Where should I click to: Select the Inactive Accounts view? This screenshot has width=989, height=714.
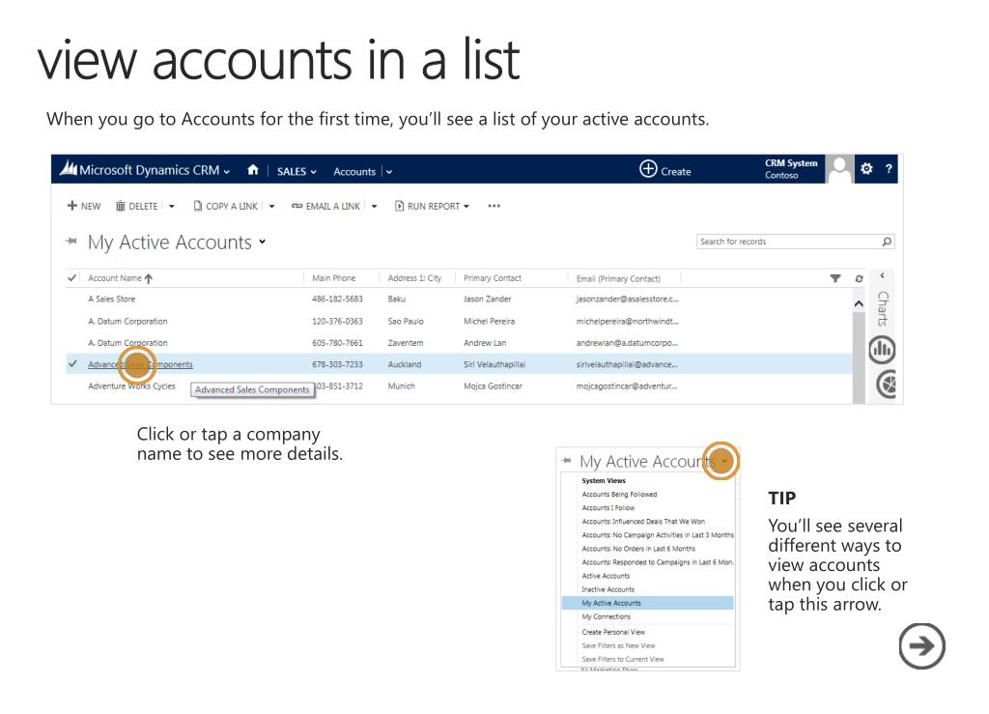pyautogui.click(x=608, y=589)
